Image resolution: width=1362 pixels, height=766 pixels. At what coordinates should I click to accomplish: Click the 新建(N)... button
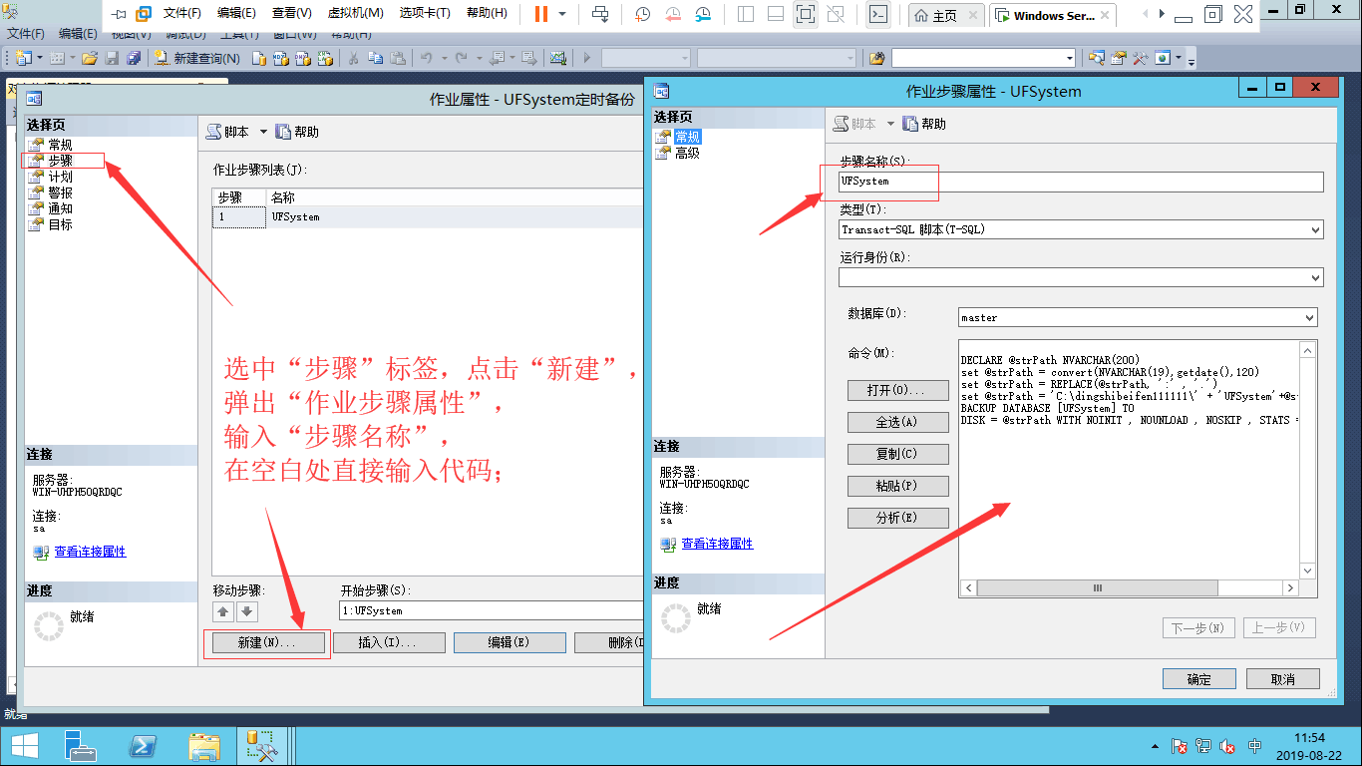pyautogui.click(x=266, y=643)
